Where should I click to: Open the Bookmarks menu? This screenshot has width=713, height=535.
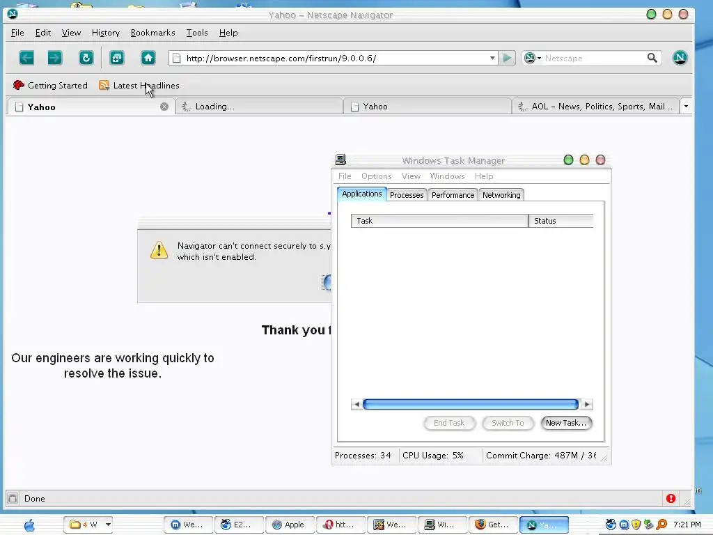tap(152, 32)
